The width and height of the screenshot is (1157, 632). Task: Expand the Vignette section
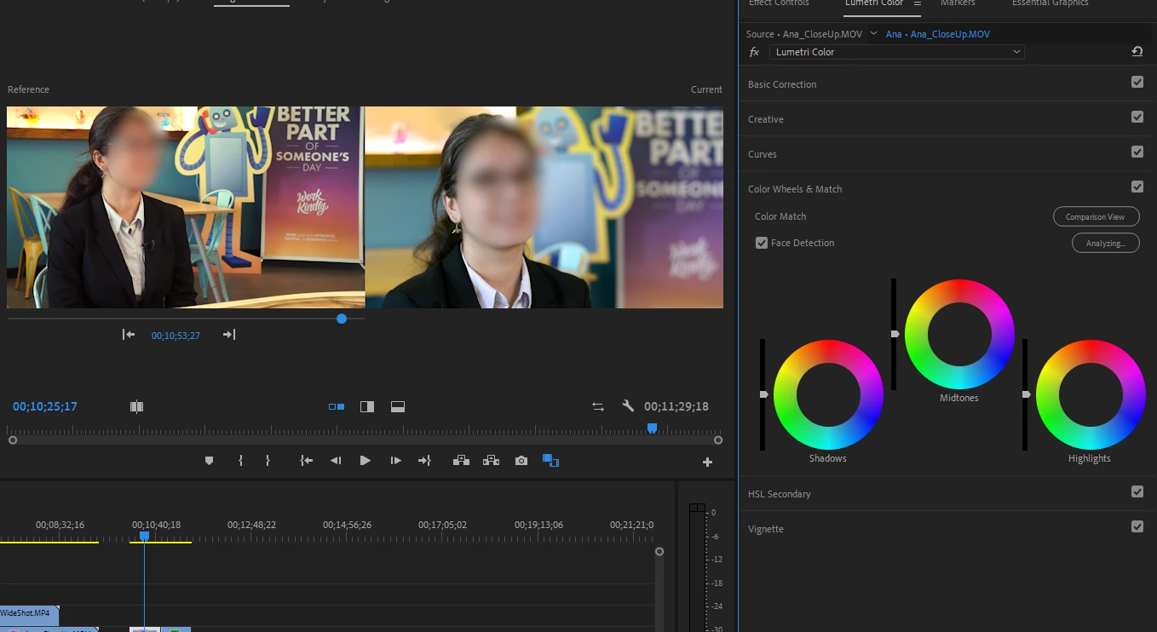pyautogui.click(x=766, y=529)
